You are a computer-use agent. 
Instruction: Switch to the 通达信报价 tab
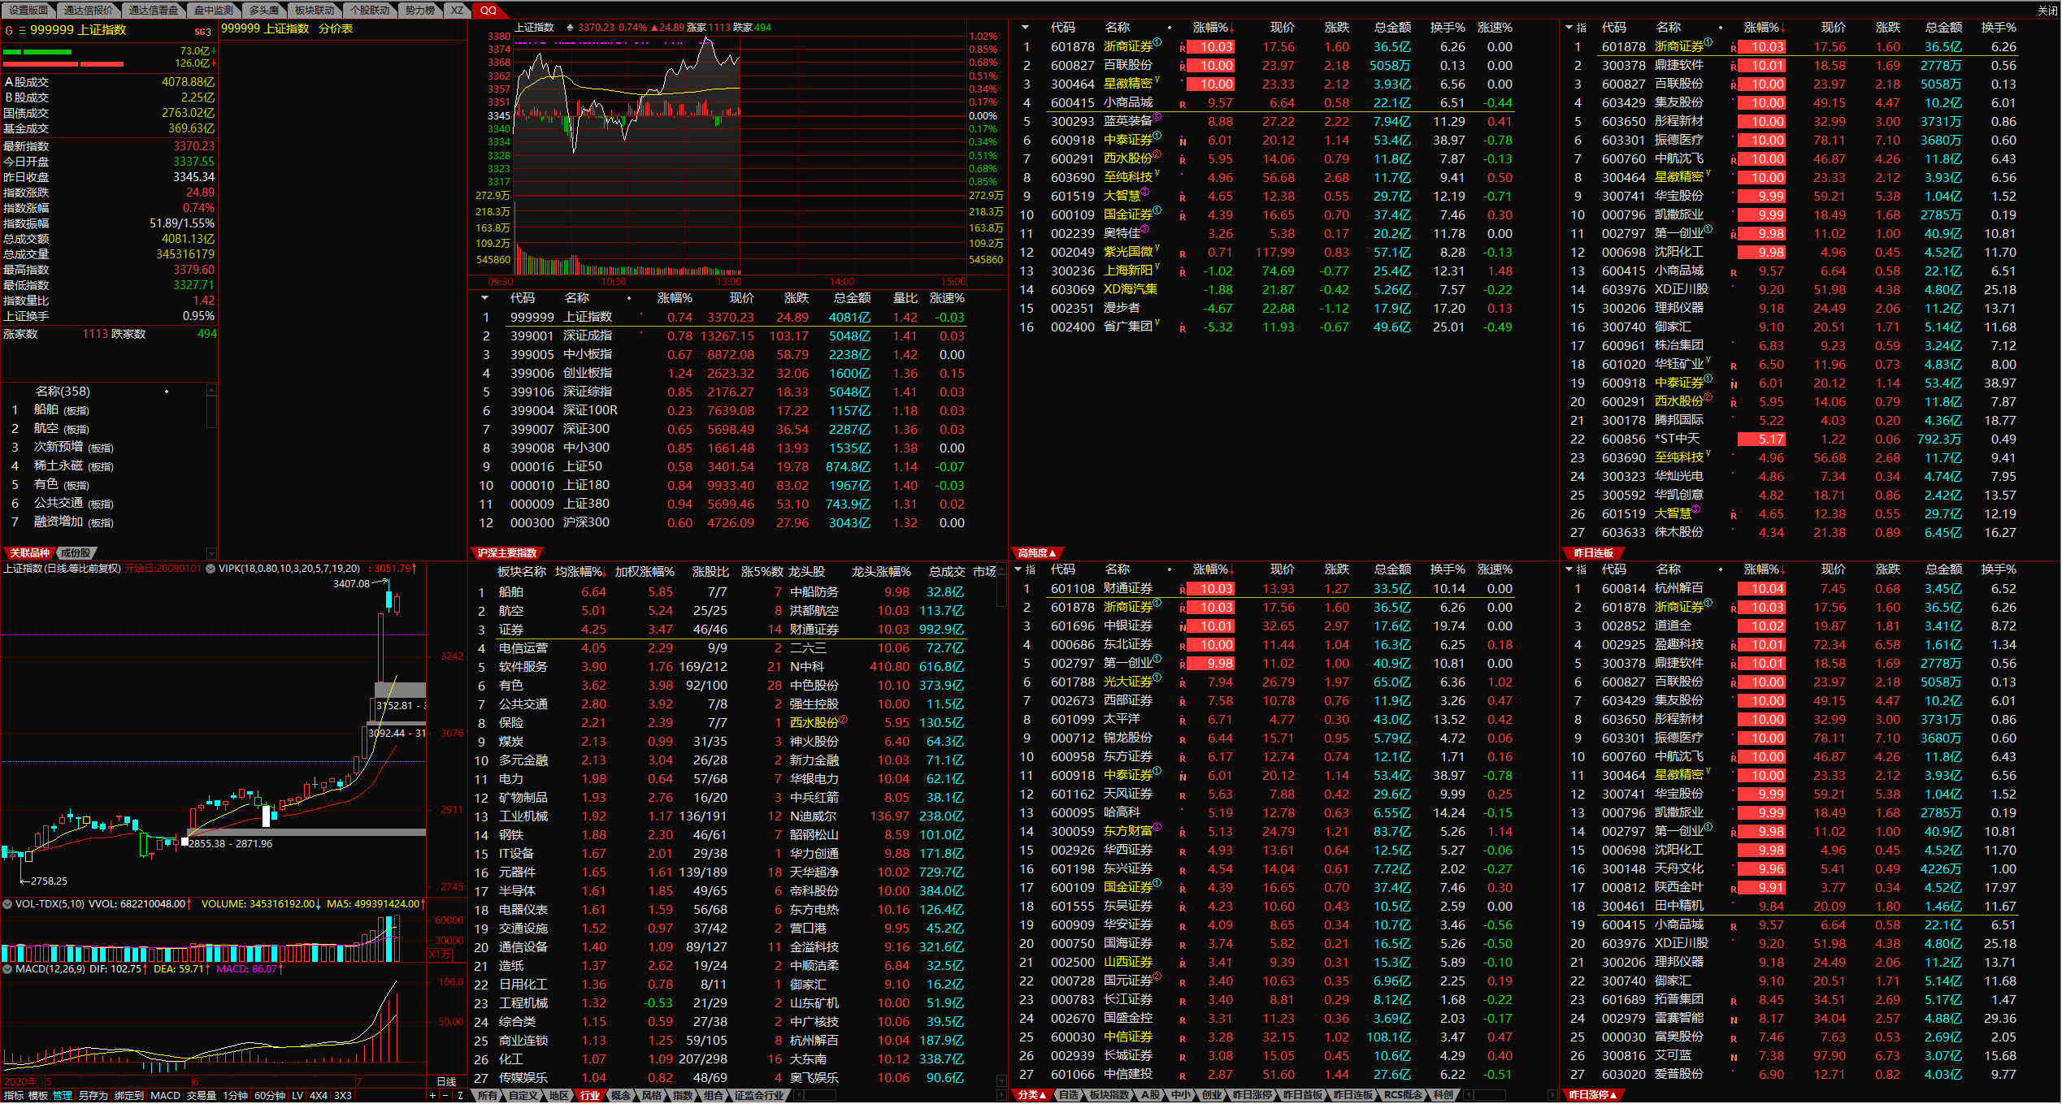(89, 10)
